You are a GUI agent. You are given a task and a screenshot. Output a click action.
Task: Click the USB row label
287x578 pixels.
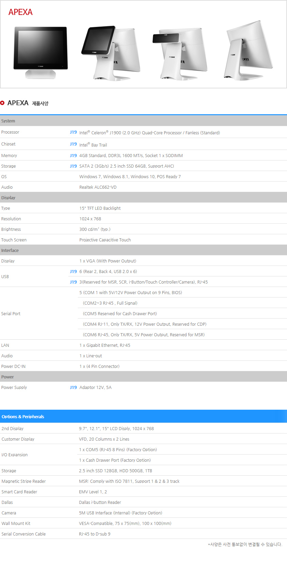pos(5,277)
